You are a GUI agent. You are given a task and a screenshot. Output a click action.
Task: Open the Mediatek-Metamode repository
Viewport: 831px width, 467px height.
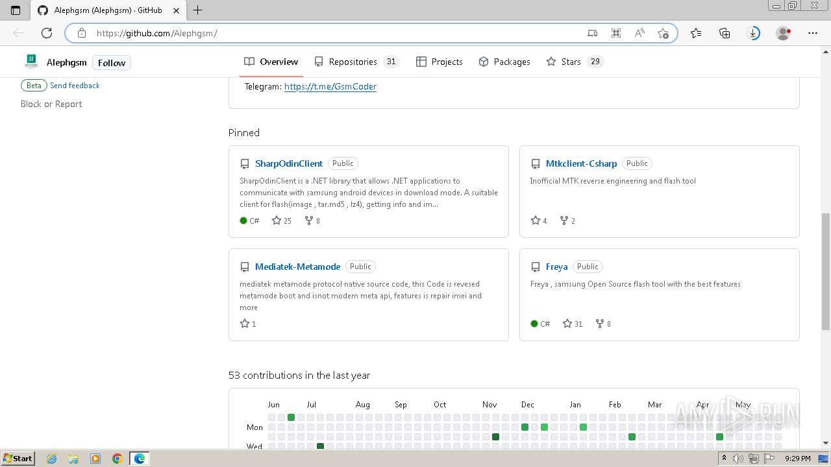[x=297, y=267]
